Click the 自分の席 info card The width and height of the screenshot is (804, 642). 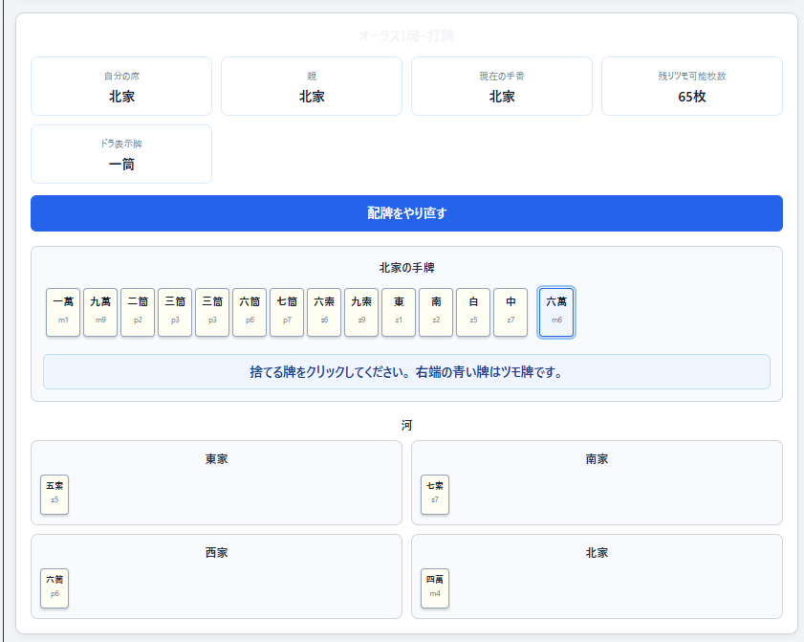coord(121,86)
